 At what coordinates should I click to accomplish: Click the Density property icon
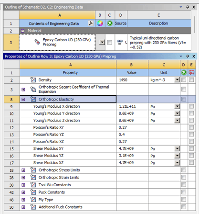tap(33, 80)
